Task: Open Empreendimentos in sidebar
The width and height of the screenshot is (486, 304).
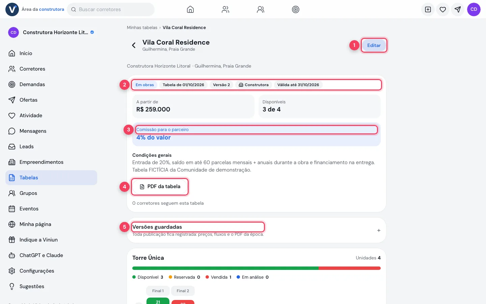Action: tap(51, 162)
